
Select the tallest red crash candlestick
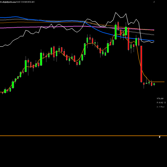(x=141, y=64)
